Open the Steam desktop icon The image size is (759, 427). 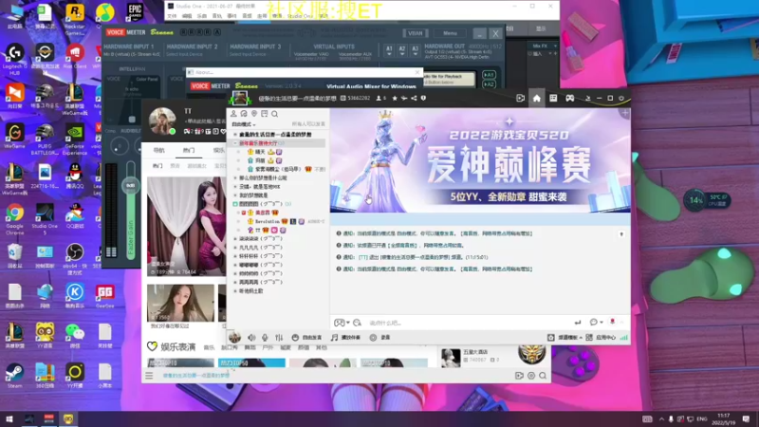[x=14, y=375]
